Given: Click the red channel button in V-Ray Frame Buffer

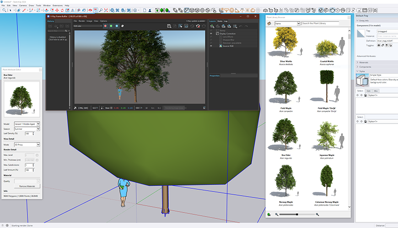Looking at the screenshot, I should pos(105,26).
